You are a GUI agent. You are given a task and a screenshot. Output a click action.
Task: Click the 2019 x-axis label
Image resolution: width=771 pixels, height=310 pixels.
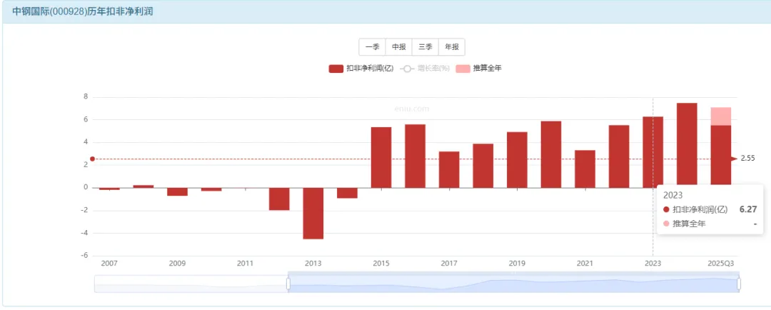[x=517, y=264]
